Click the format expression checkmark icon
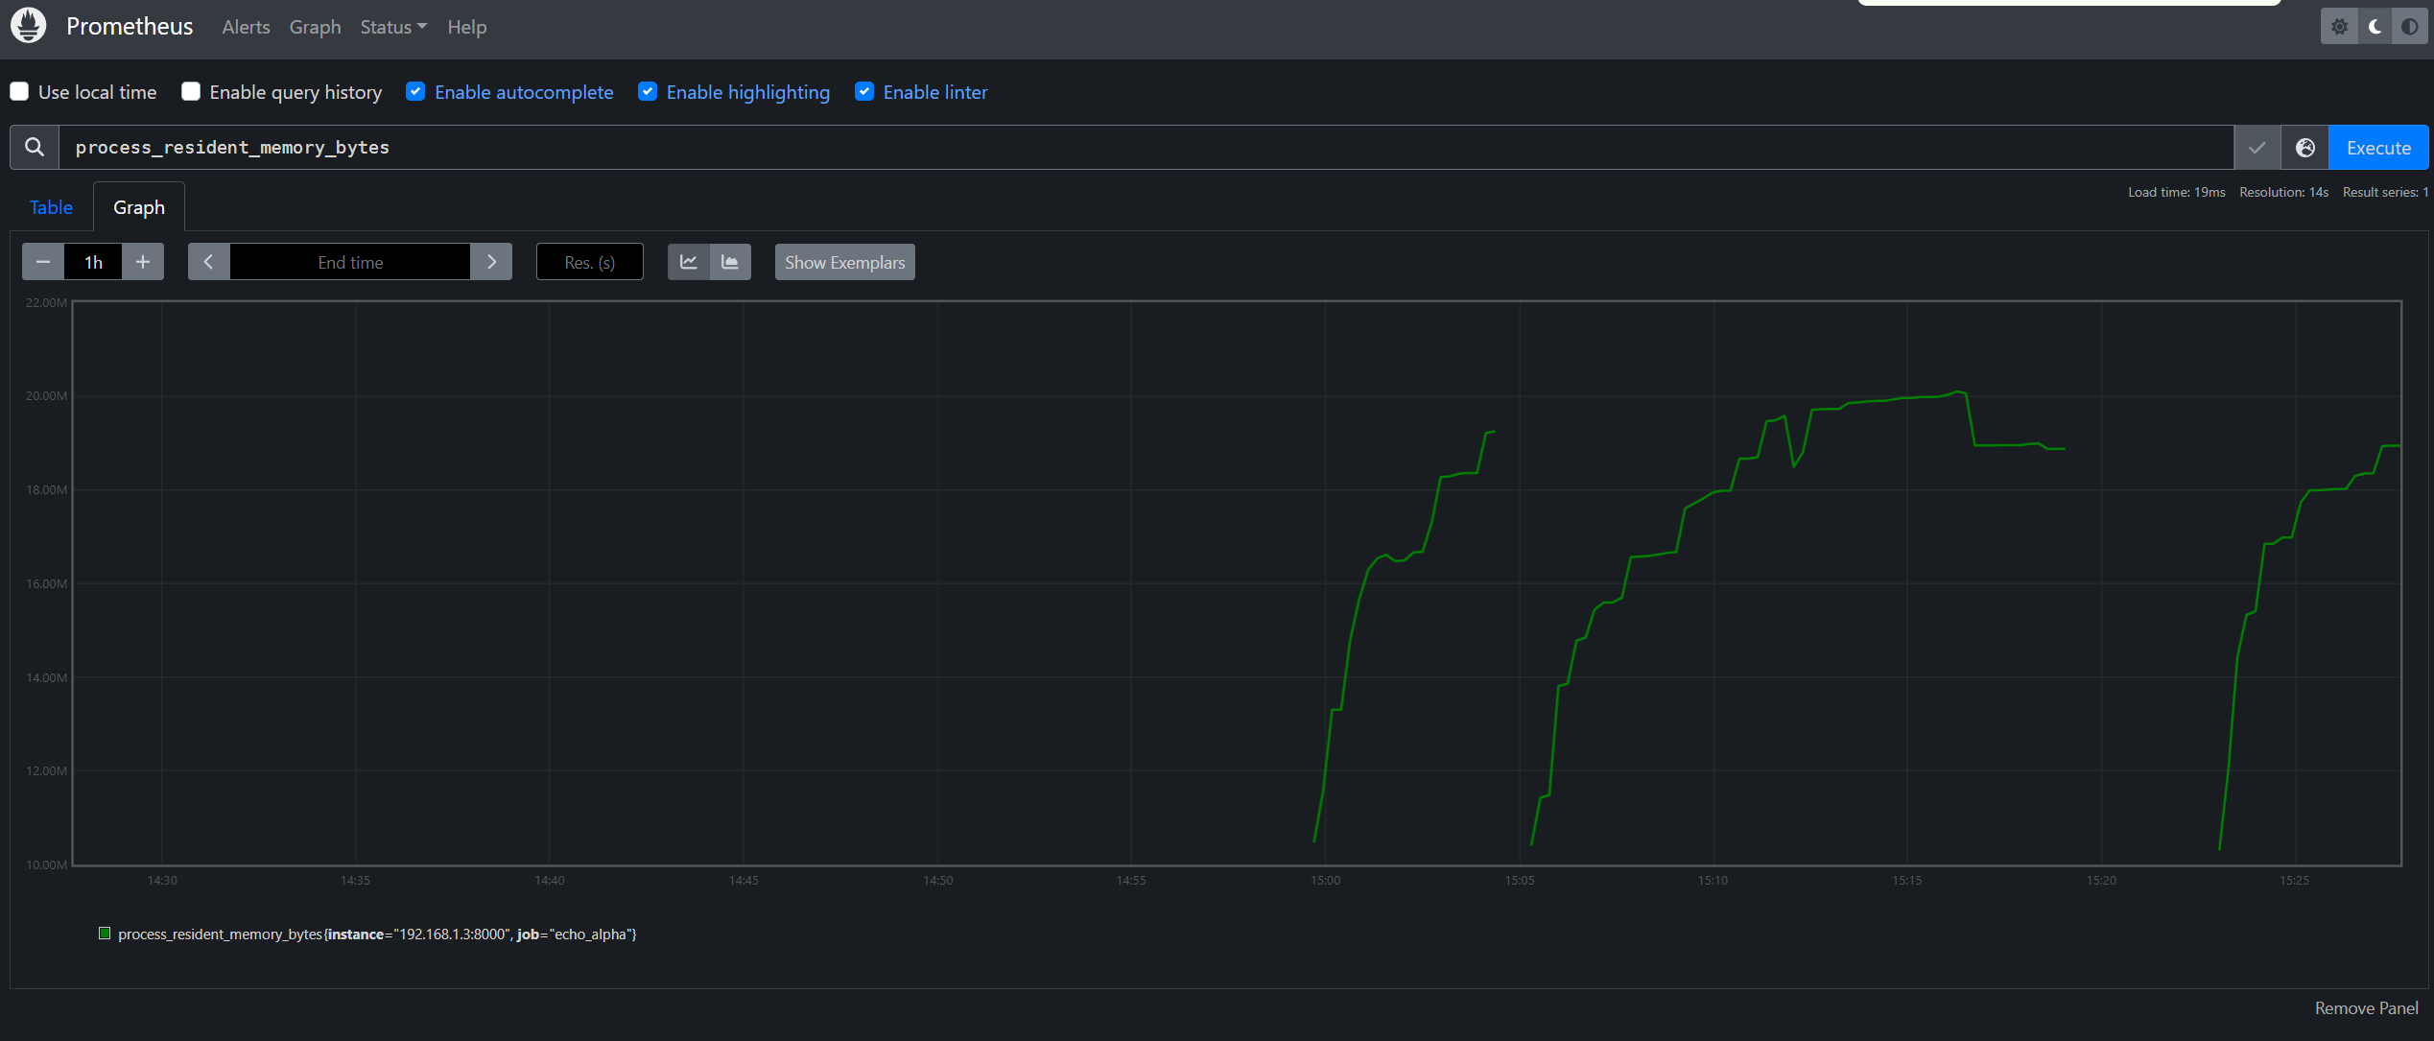The height and width of the screenshot is (1041, 2434). [x=2257, y=148]
